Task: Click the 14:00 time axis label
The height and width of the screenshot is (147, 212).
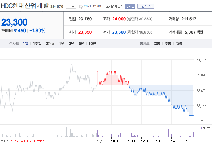Action: pyautogui.click(x=175, y=141)
